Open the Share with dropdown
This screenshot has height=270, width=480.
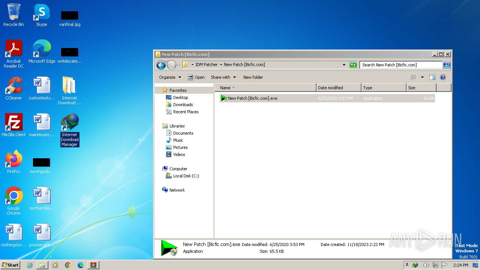click(x=223, y=77)
